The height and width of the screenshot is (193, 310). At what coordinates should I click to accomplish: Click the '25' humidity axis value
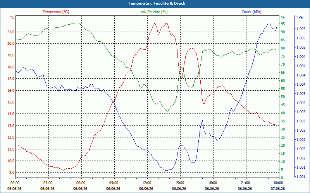(x=283, y=137)
